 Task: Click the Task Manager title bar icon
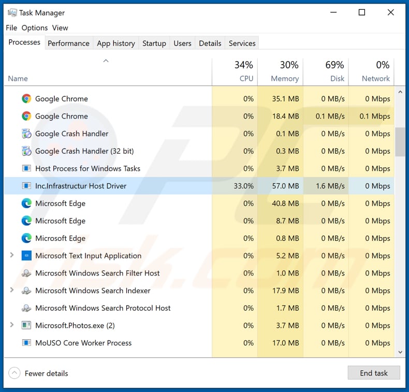coord(12,12)
